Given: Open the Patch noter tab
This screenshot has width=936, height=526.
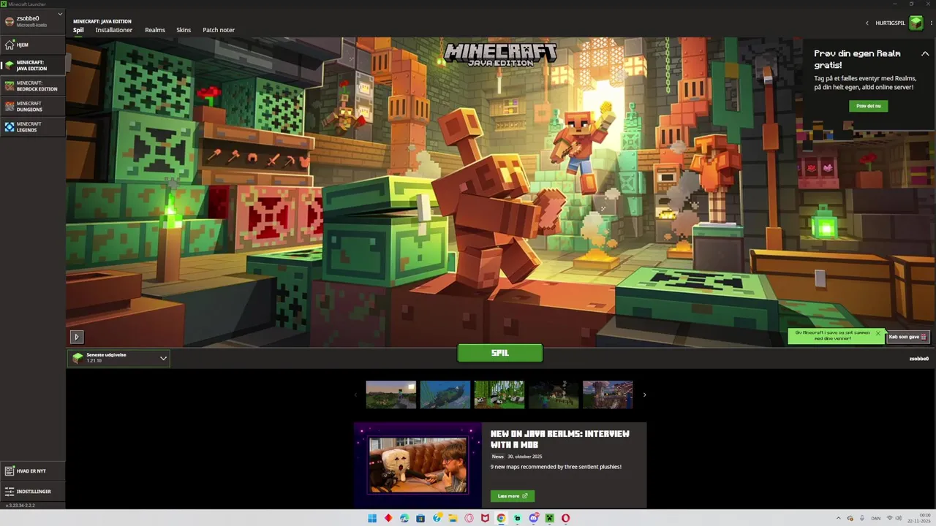Looking at the screenshot, I should (x=219, y=30).
